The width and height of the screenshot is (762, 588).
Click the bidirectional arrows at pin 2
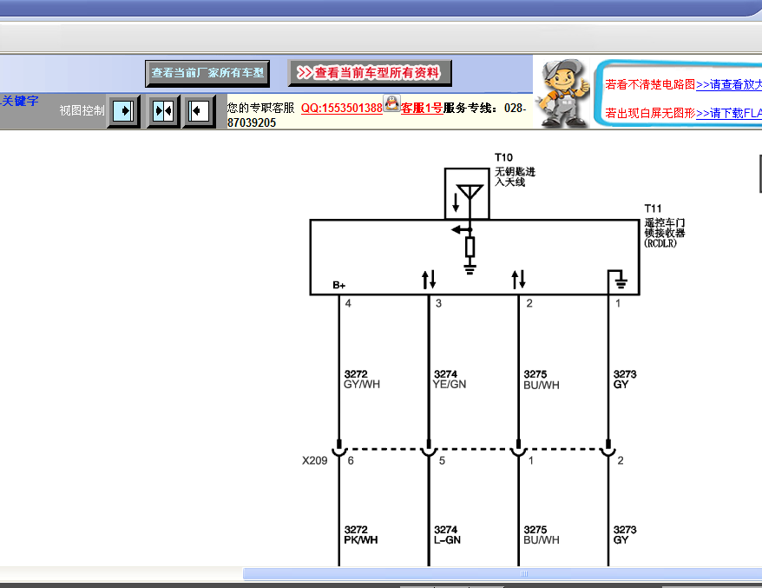pos(518,280)
